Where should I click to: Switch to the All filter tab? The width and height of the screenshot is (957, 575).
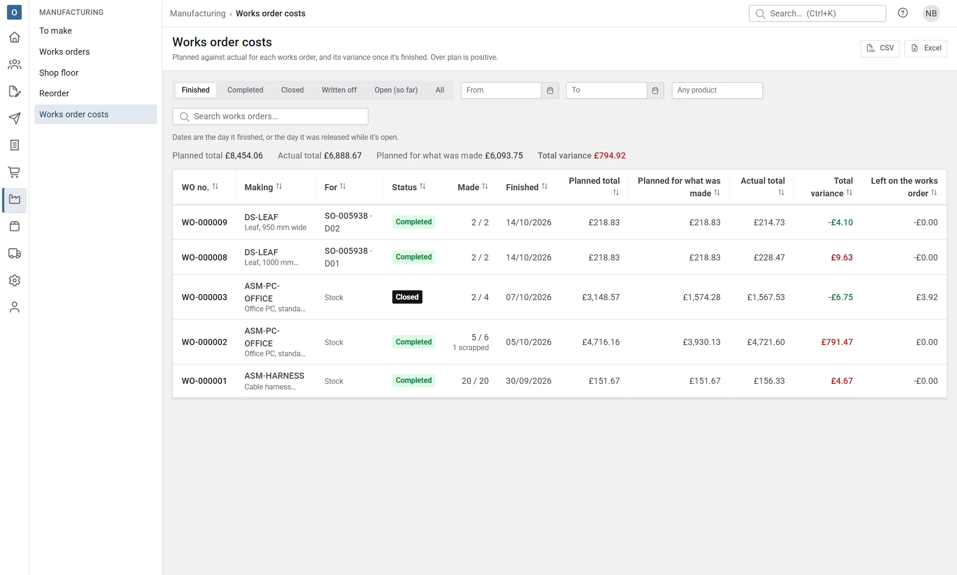[440, 90]
